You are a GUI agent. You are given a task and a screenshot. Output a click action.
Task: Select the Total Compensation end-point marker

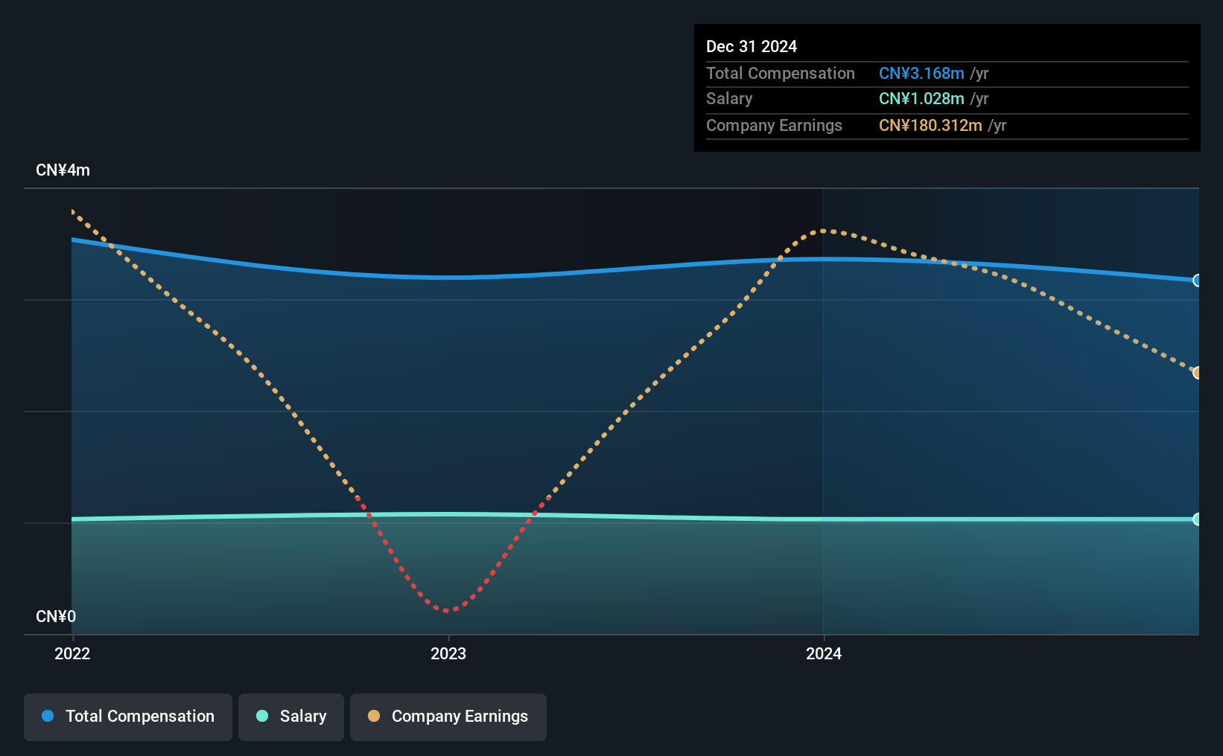pyautogui.click(x=1197, y=281)
